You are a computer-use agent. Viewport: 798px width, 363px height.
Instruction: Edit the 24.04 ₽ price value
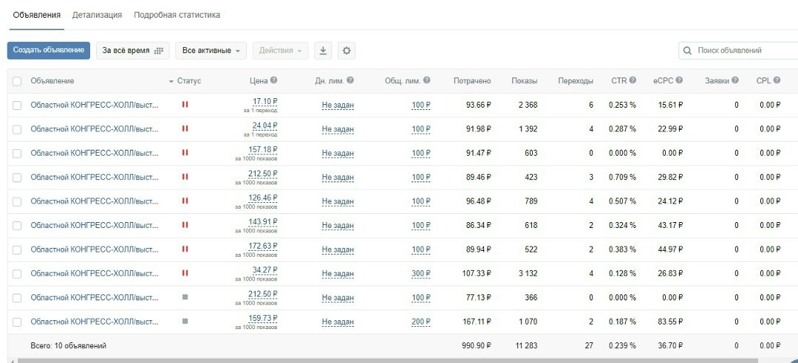(x=265, y=125)
